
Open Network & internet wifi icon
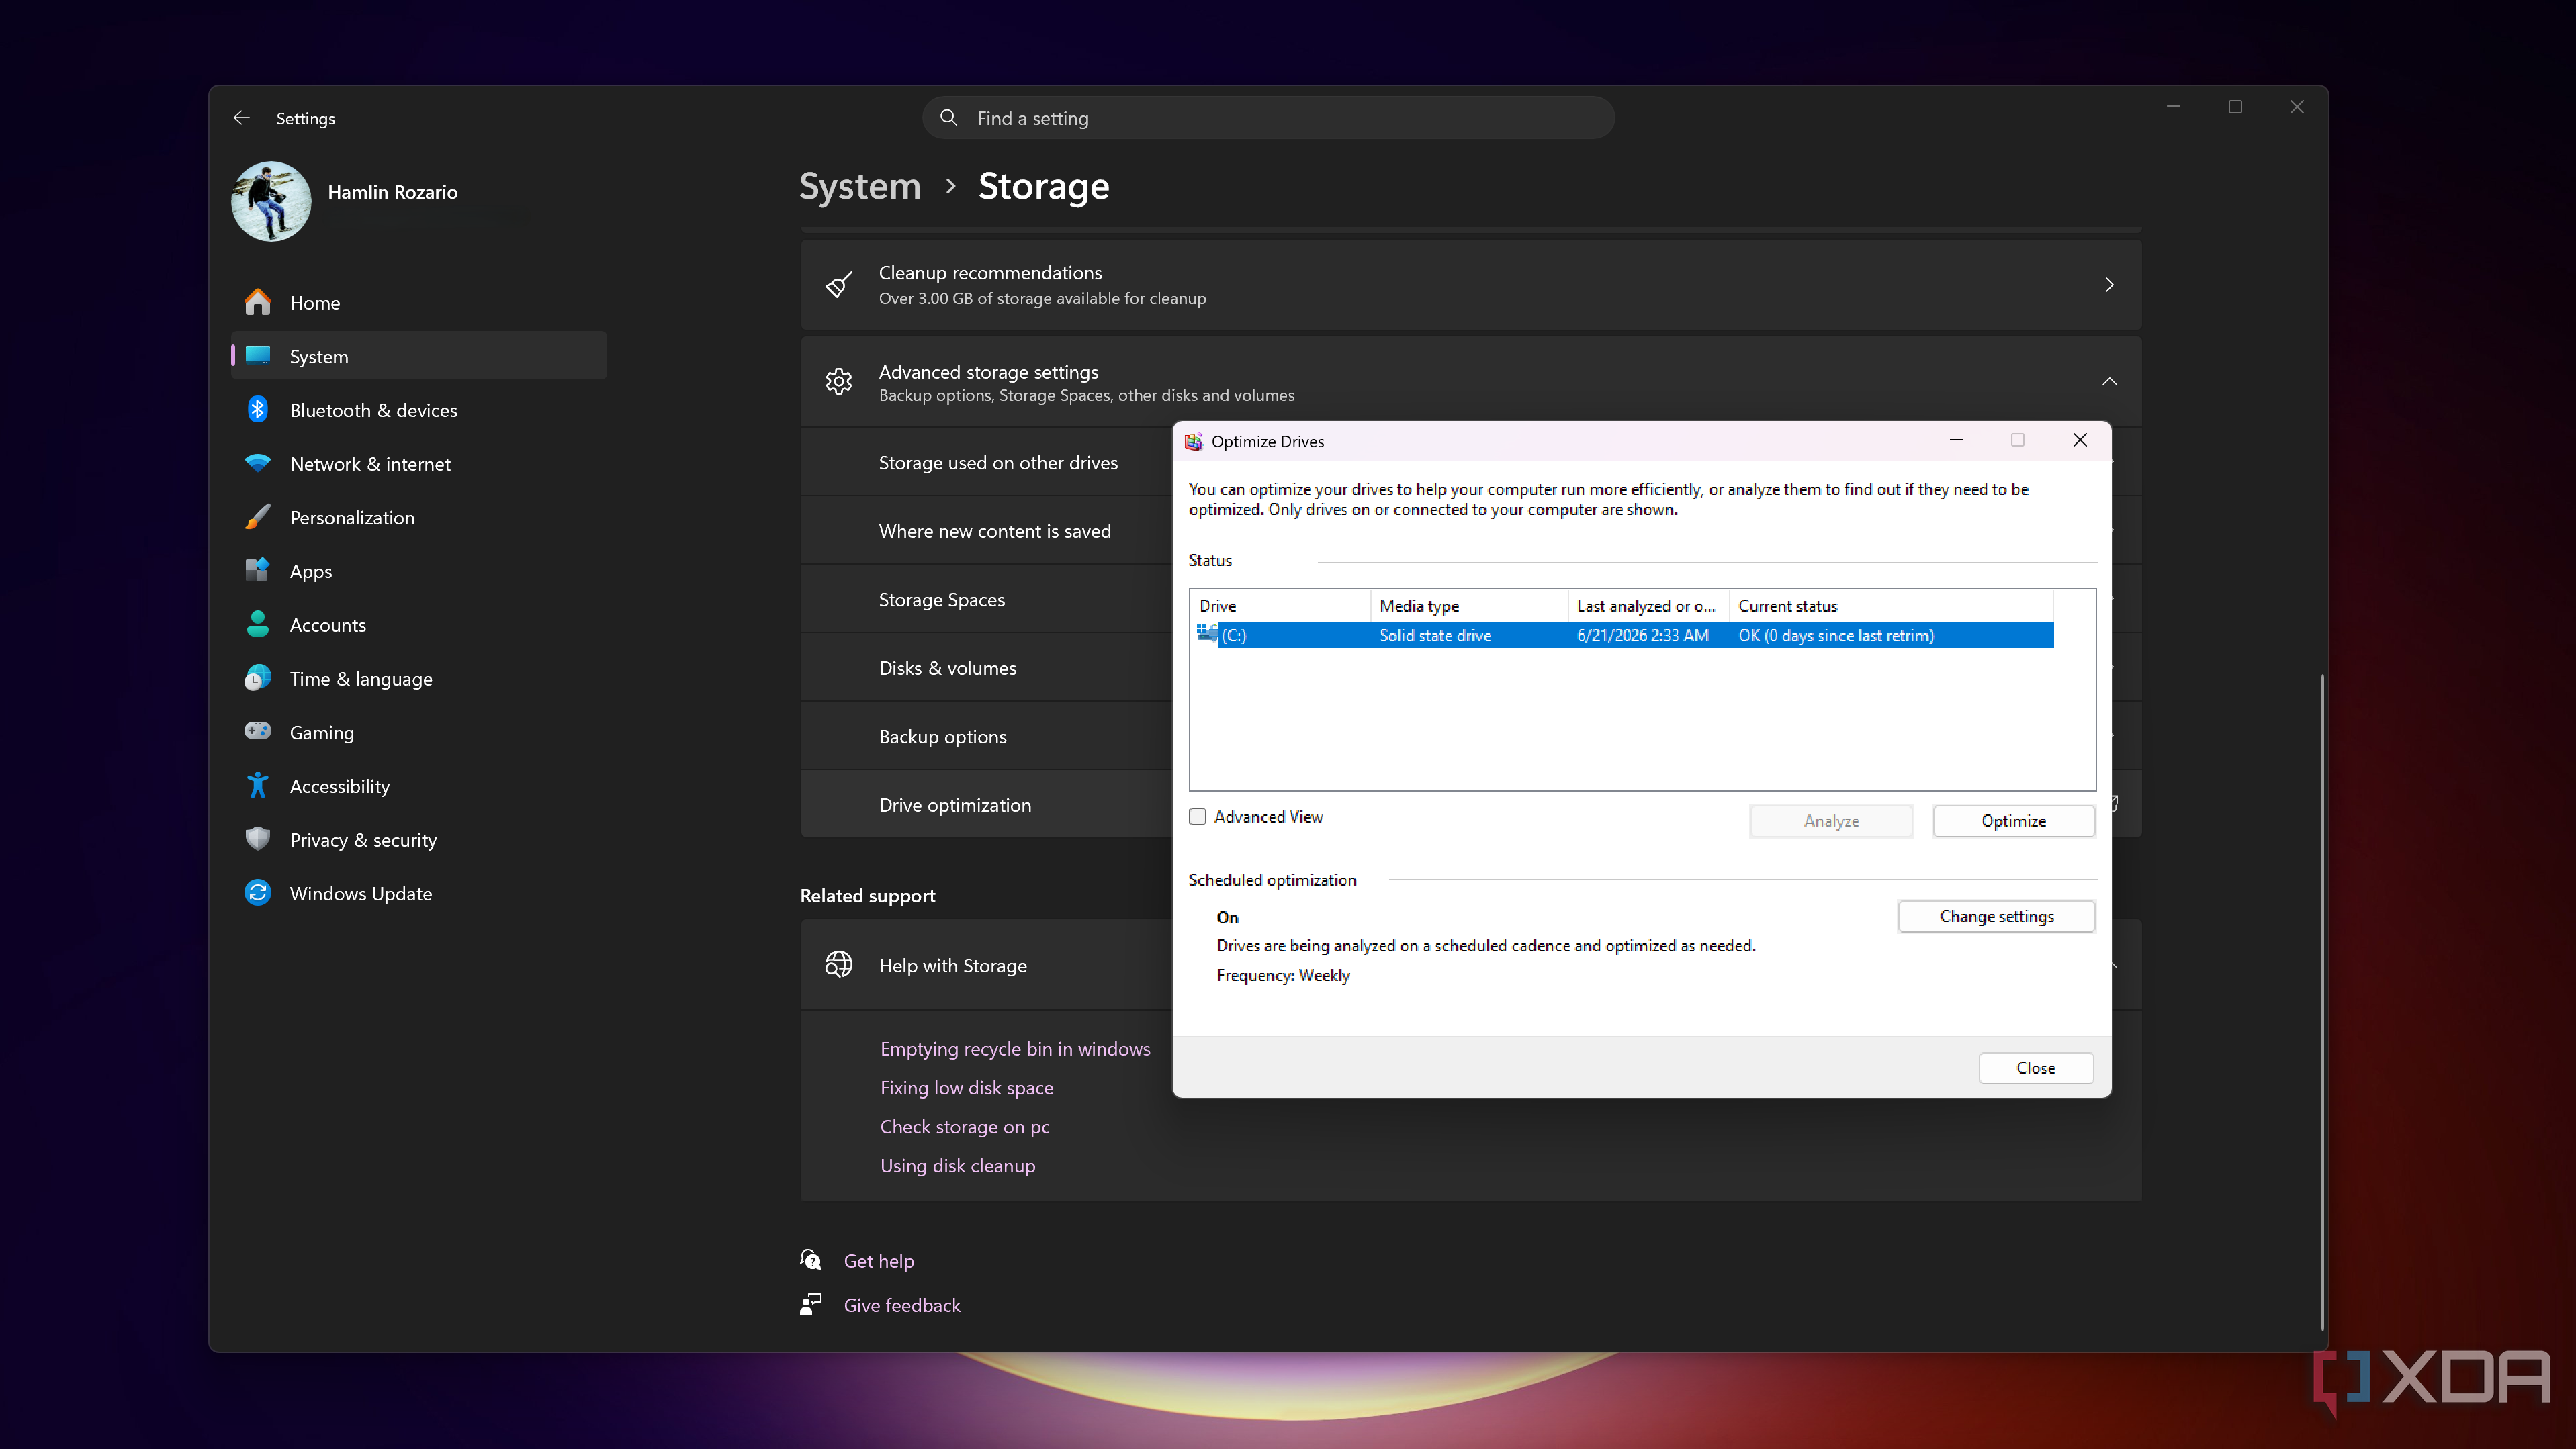258,464
